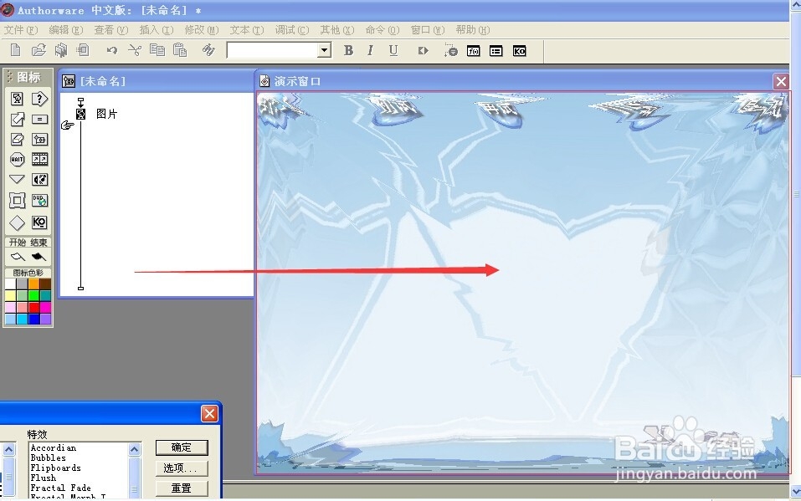The image size is (801, 501).
Task: Toggle underline formatting
Action: point(393,50)
